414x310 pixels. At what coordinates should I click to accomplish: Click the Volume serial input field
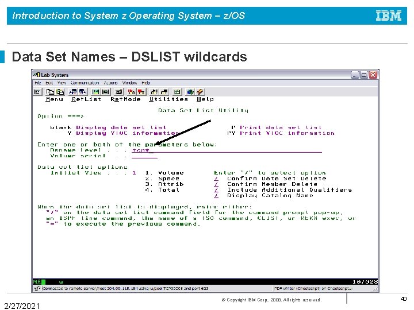[144, 156]
